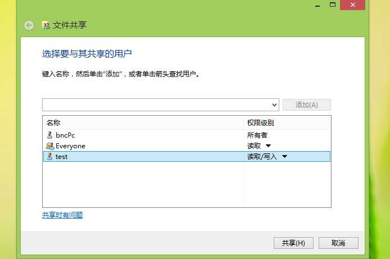
Task: Click the 文件共享 title icon
Action: point(46,25)
